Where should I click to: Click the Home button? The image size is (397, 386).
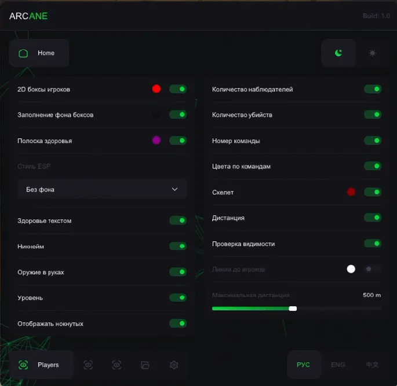[39, 53]
